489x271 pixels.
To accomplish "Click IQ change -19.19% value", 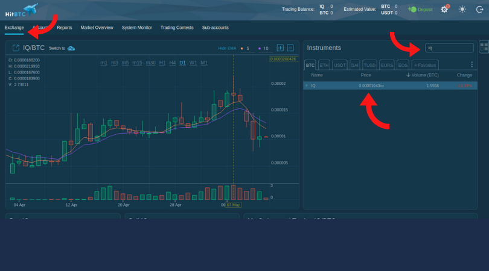I will point(465,86).
